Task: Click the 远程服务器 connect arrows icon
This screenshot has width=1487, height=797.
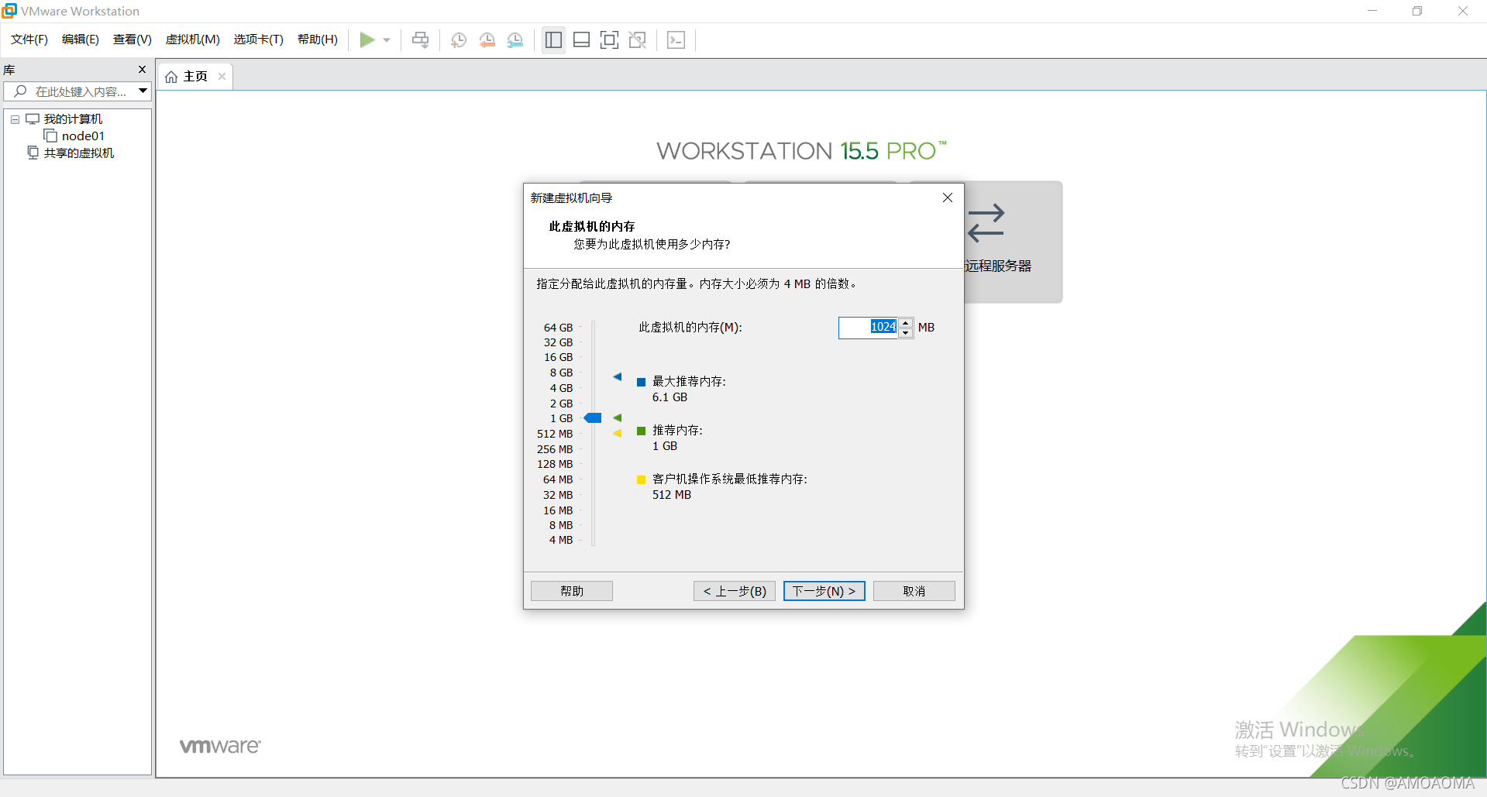Action: pos(986,222)
